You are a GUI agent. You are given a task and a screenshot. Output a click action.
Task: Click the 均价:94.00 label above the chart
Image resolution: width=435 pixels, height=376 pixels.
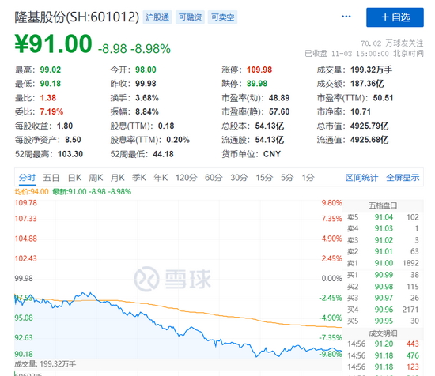point(32,192)
